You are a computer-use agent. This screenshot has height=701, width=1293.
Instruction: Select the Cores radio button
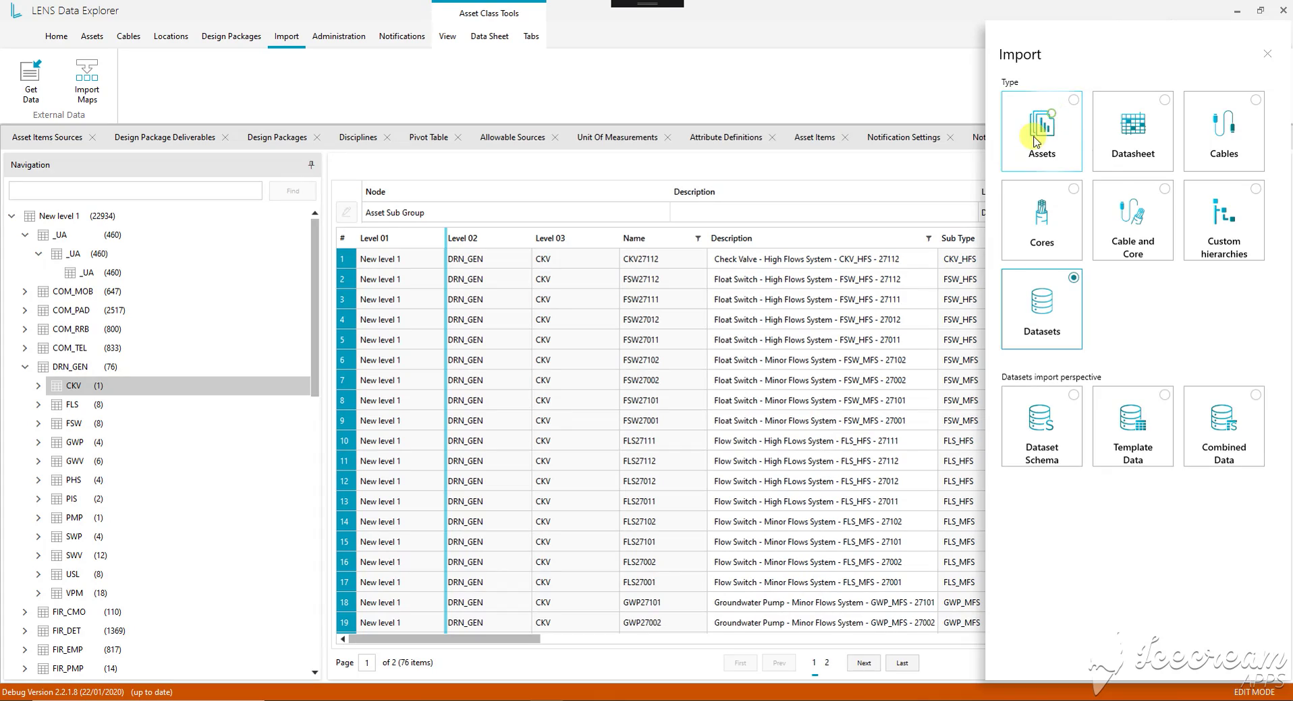(x=1073, y=189)
